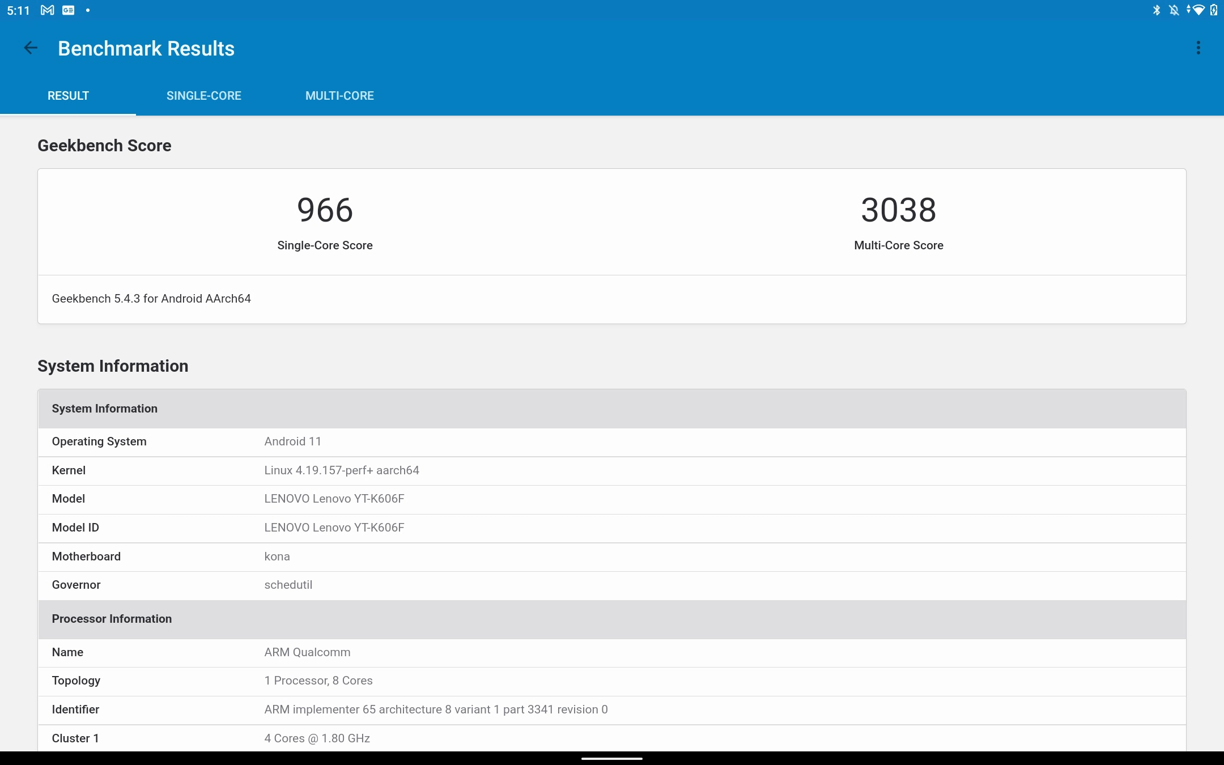Image resolution: width=1224 pixels, height=765 pixels.
Task: Tap the System Information section heading above table
Action: (x=113, y=366)
